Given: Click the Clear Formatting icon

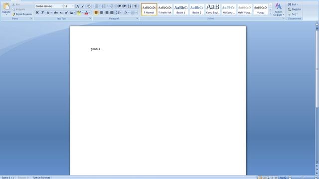Looking at the screenshot, I should (89, 6).
